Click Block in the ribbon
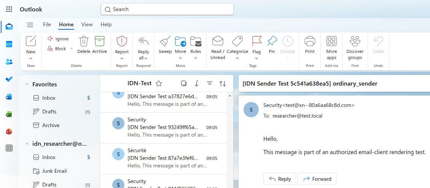The width and height of the screenshot is (430, 188). [57, 49]
